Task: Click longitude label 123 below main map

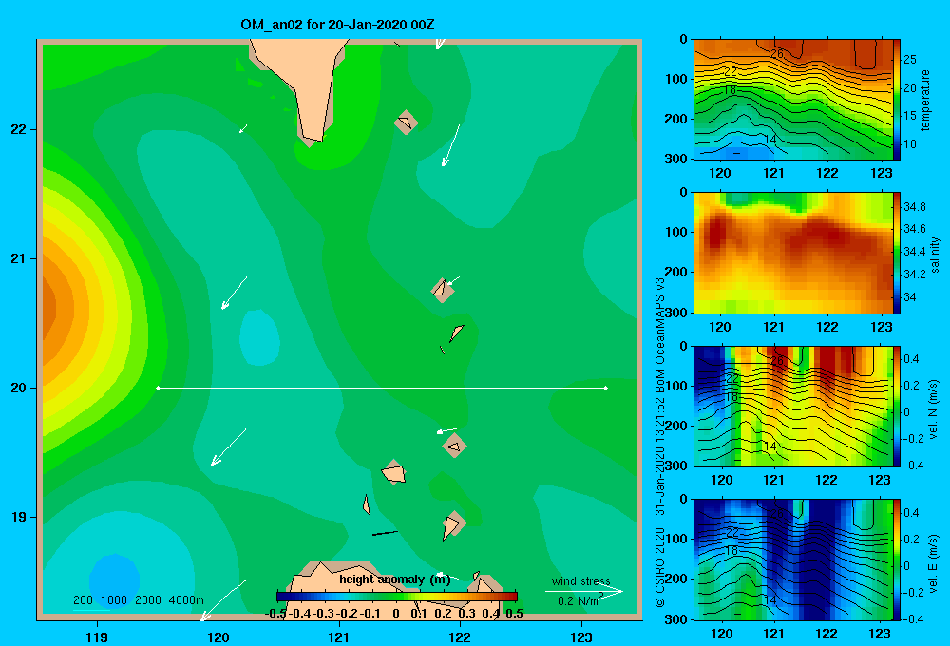Action: [581, 636]
